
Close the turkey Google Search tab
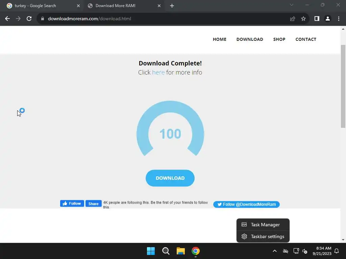click(x=78, y=6)
